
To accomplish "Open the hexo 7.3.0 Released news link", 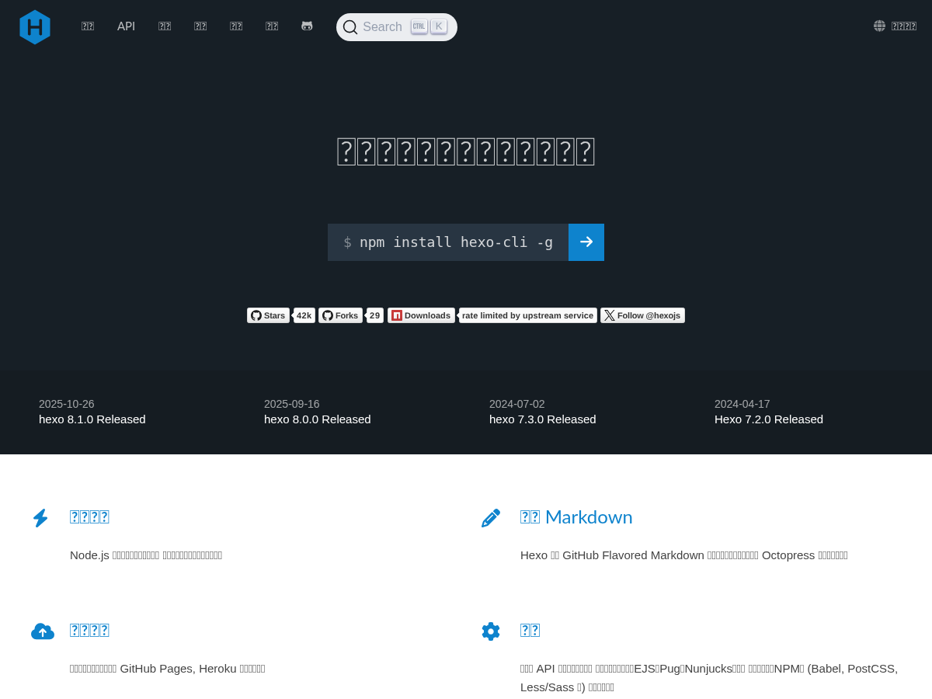I will point(543,419).
